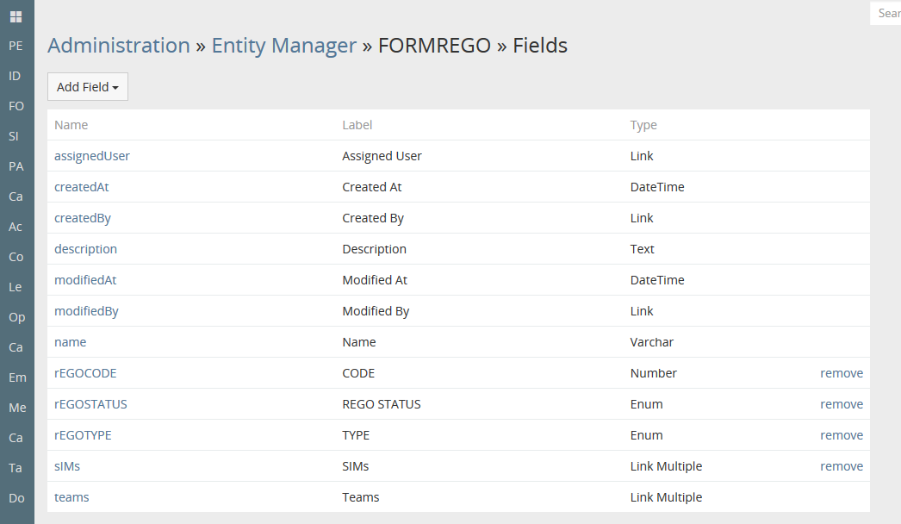The width and height of the screenshot is (901, 524).
Task: Edit the rEGOSTATUS field
Action: point(90,404)
